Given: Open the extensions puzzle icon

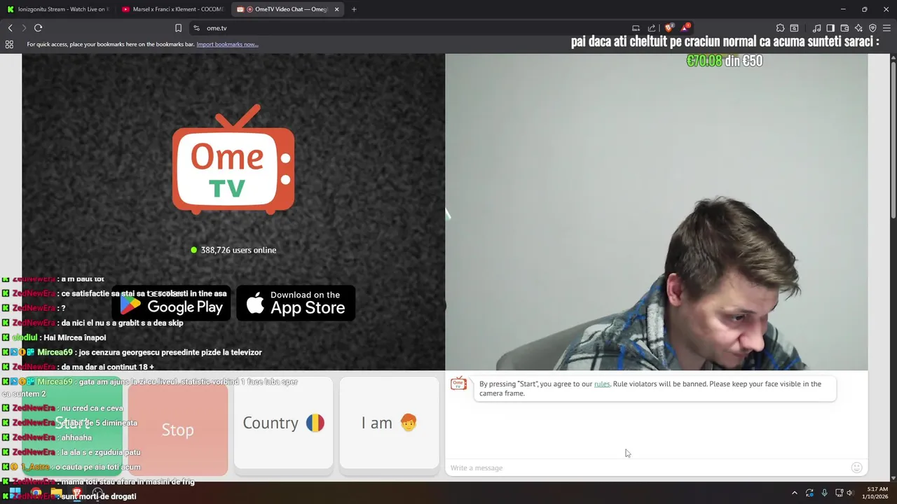Looking at the screenshot, I should pyautogui.click(x=780, y=28).
